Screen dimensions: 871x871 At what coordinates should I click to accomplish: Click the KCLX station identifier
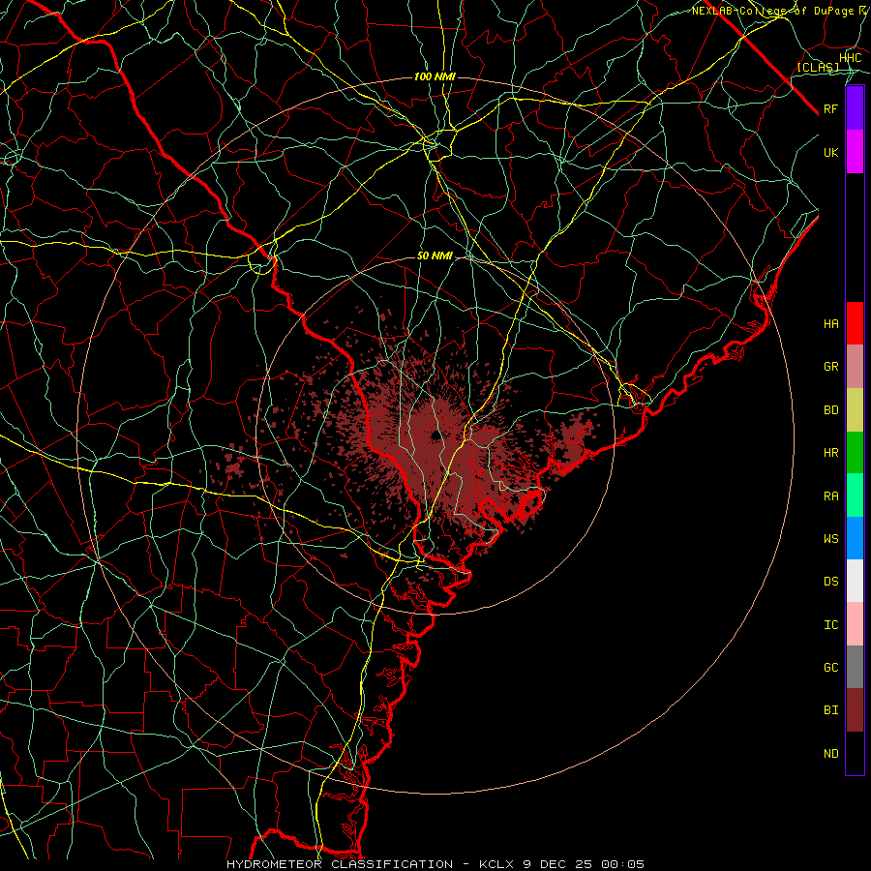click(497, 864)
